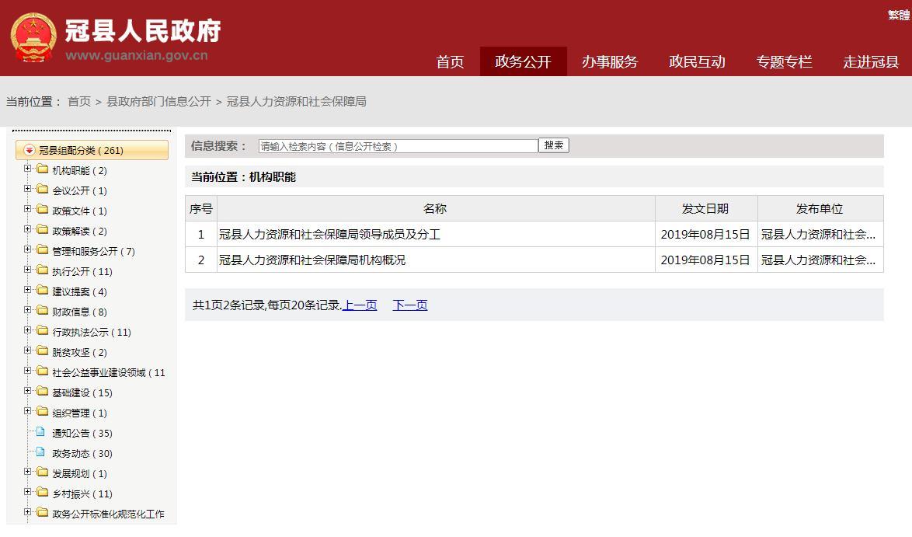Expand the 管理和服务公开 tree node
The image size is (912, 537).
[27, 249]
